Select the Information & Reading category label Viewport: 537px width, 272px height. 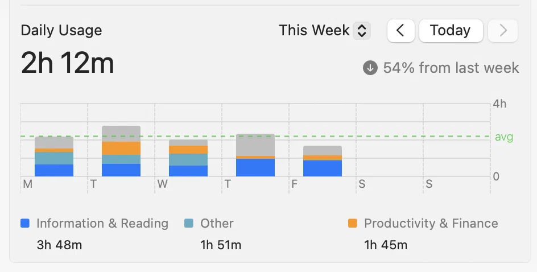tap(102, 224)
